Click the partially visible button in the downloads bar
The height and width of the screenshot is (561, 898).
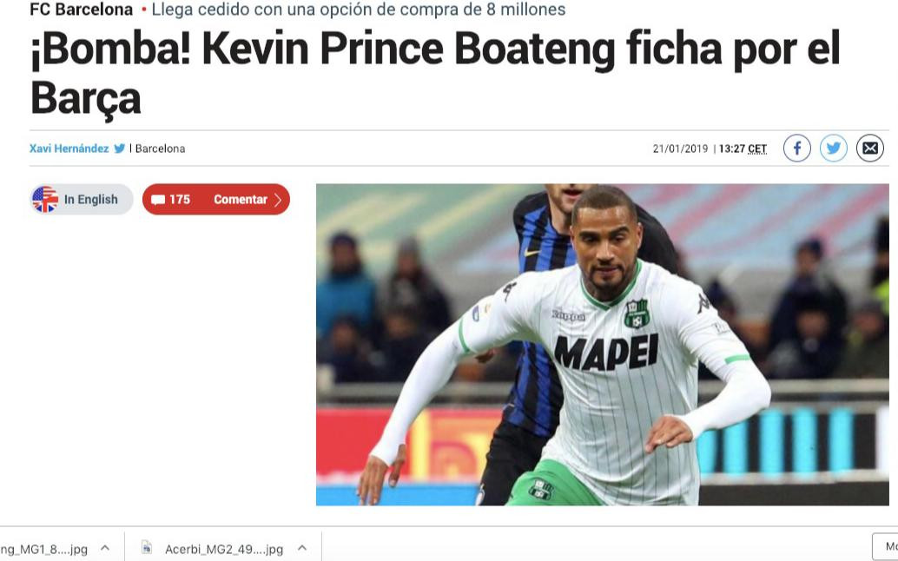click(x=885, y=547)
